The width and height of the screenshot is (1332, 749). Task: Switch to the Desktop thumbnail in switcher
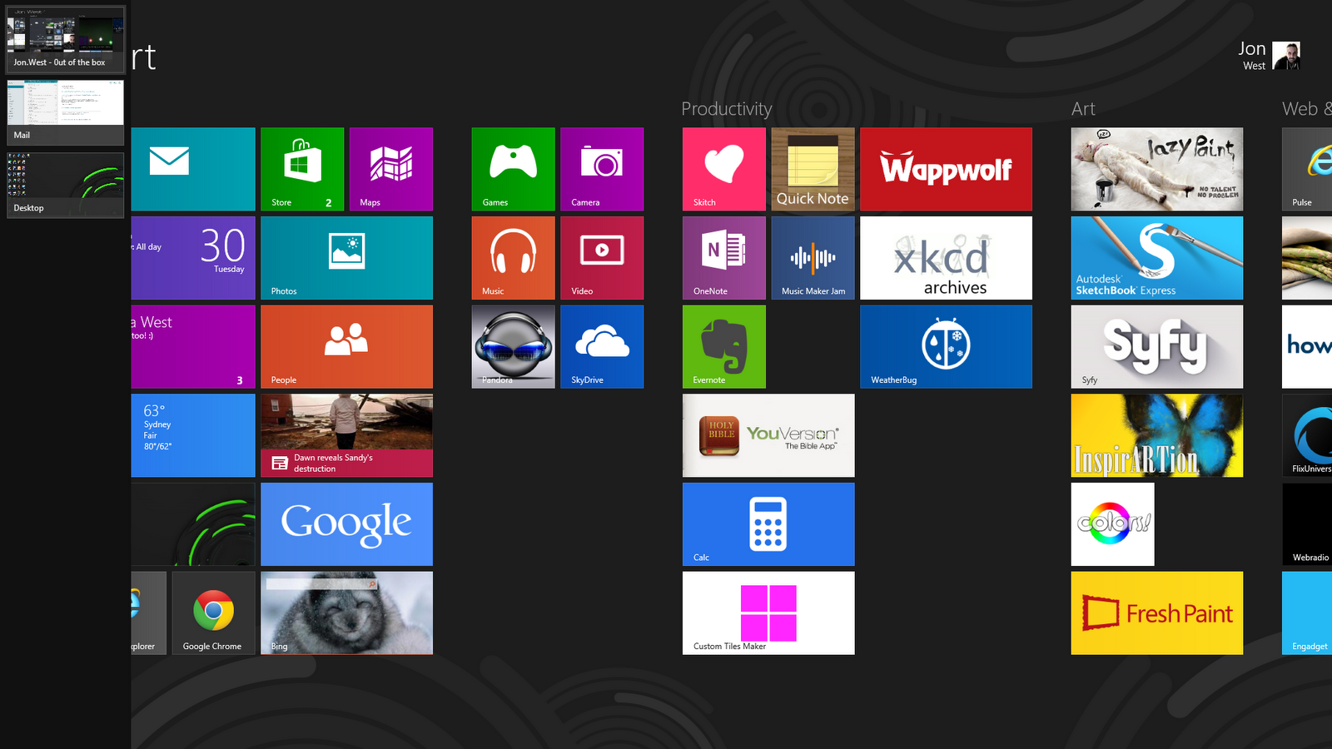tap(66, 185)
